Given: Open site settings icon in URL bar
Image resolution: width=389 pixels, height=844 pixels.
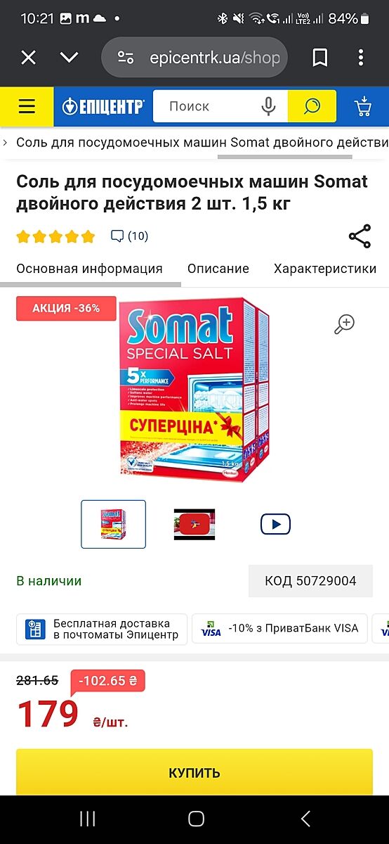Looking at the screenshot, I should click(126, 58).
